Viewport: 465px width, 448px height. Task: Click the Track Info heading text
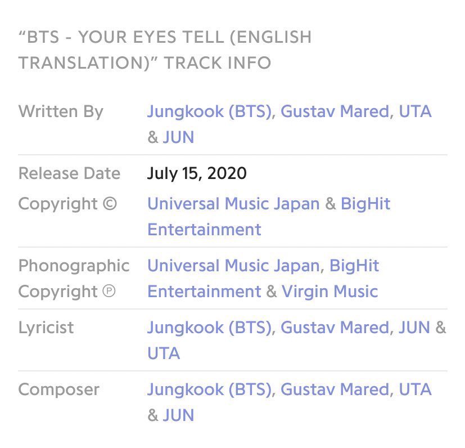pyautogui.click(x=164, y=50)
